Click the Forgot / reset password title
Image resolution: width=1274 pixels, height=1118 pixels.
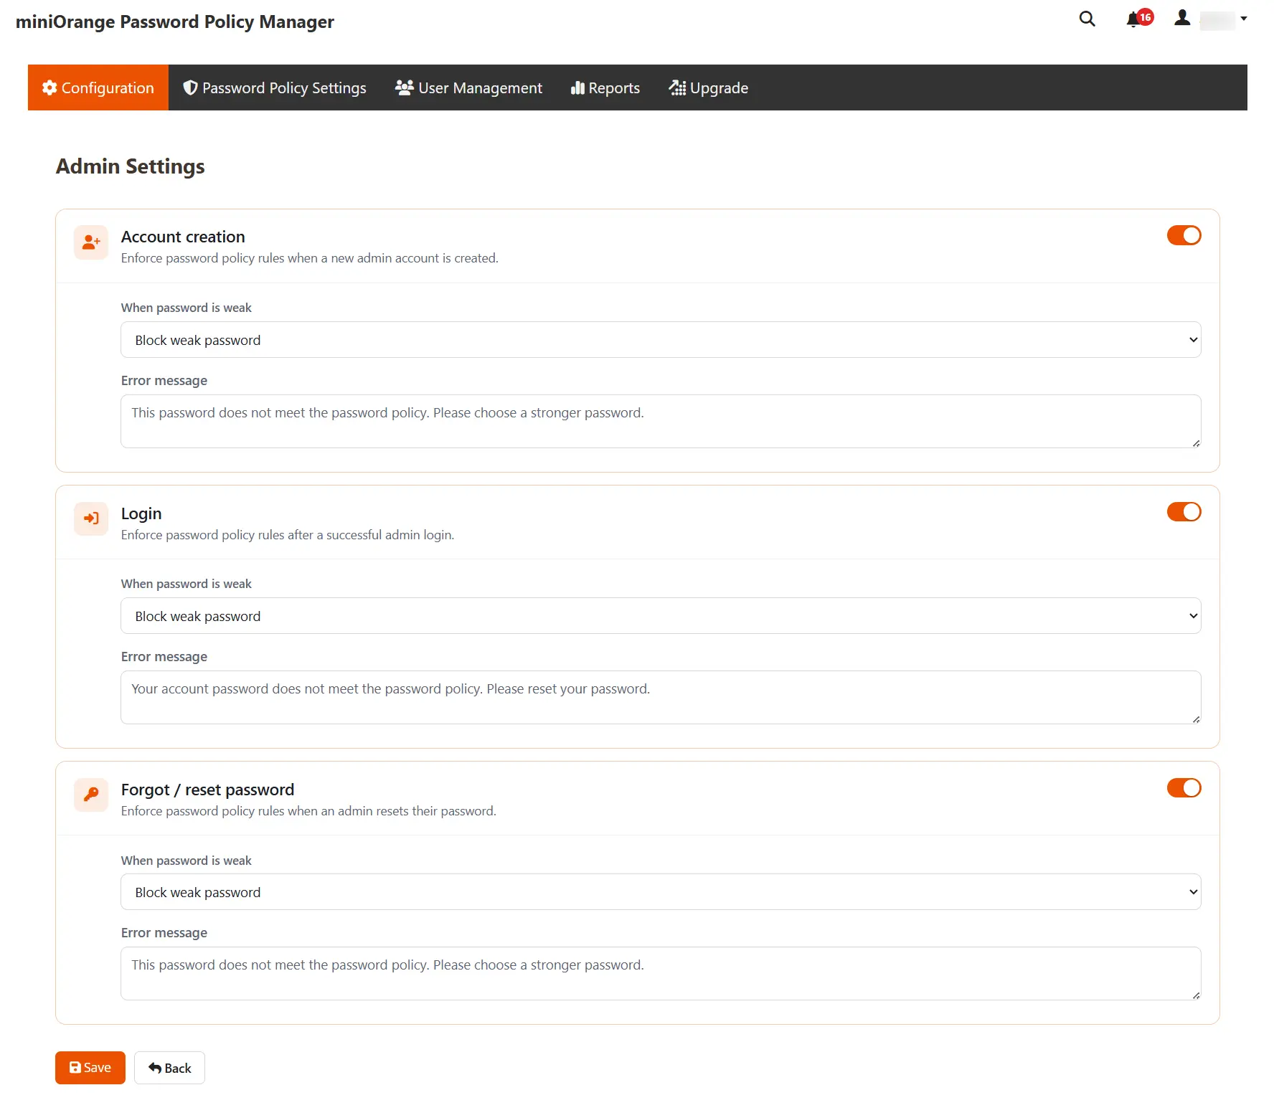pyautogui.click(x=207, y=790)
